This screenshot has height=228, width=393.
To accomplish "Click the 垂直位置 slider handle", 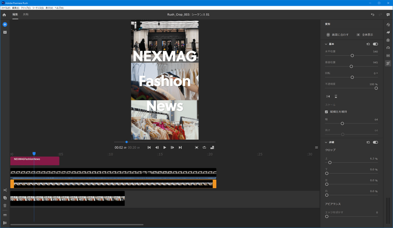I will [351, 67].
